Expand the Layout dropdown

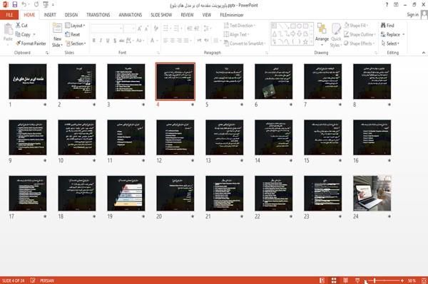[x=75, y=26]
